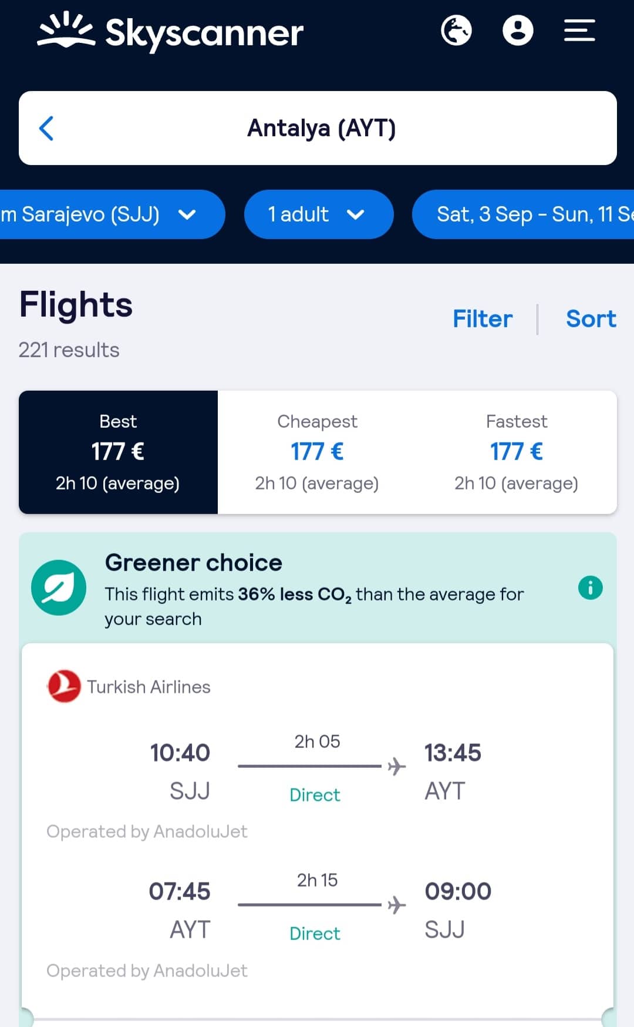Go back using the left chevron arrow
This screenshot has width=634, height=1027.
(x=46, y=128)
